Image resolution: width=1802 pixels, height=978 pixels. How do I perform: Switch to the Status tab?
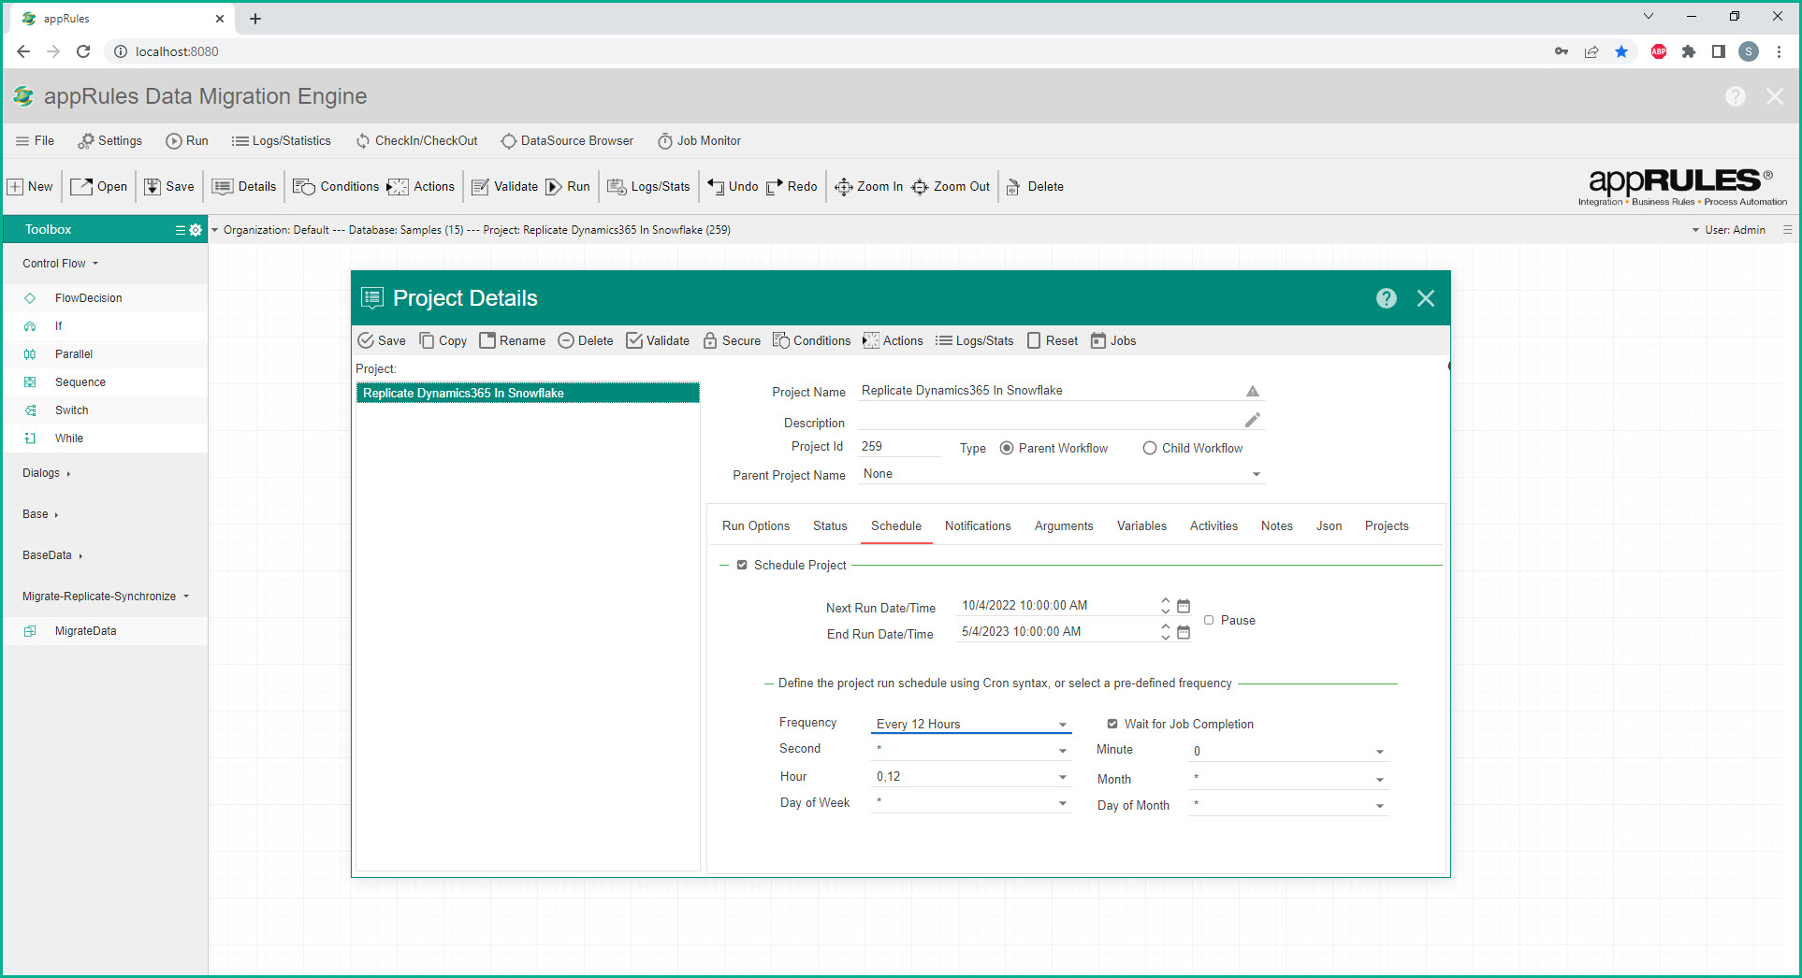[830, 526]
